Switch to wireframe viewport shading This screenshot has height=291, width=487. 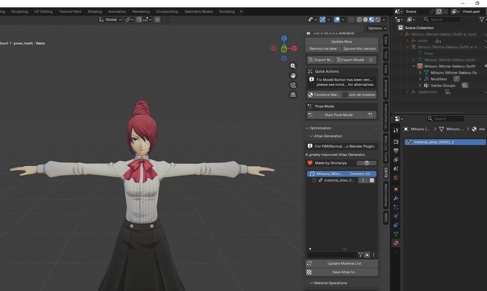(x=359, y=20)
